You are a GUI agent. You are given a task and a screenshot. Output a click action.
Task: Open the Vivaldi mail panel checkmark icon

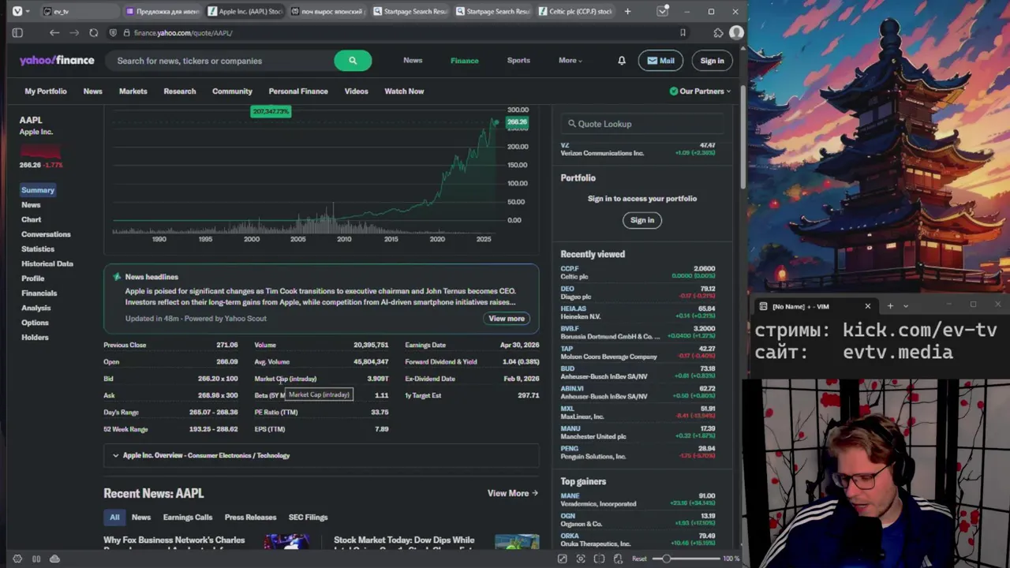pyautogui.click(x=663, y=11)
